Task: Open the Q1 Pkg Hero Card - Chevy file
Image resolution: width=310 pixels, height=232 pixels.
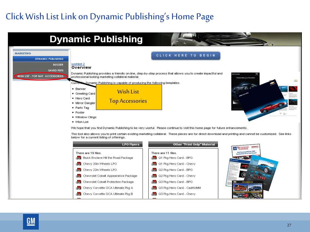Action: (x=177, y=164)
